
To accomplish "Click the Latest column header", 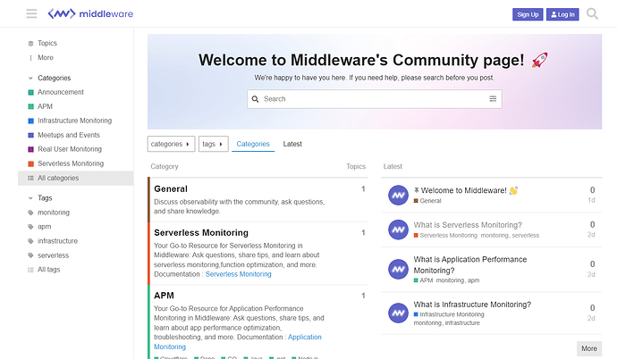I will [393, 166].
